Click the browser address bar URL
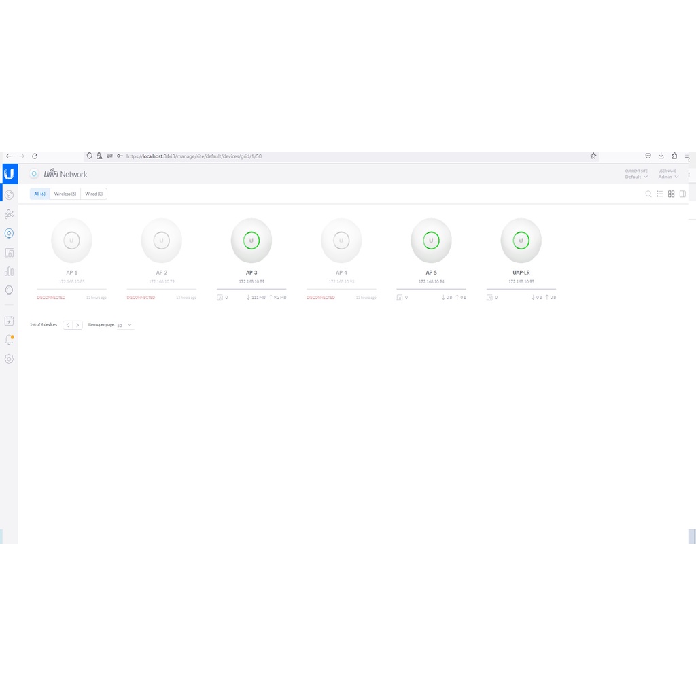Screen dimensions: 696x696 tap(194, 156)
